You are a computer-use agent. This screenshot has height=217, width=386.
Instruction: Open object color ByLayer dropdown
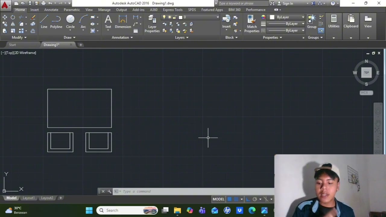[x=303, y=17]
